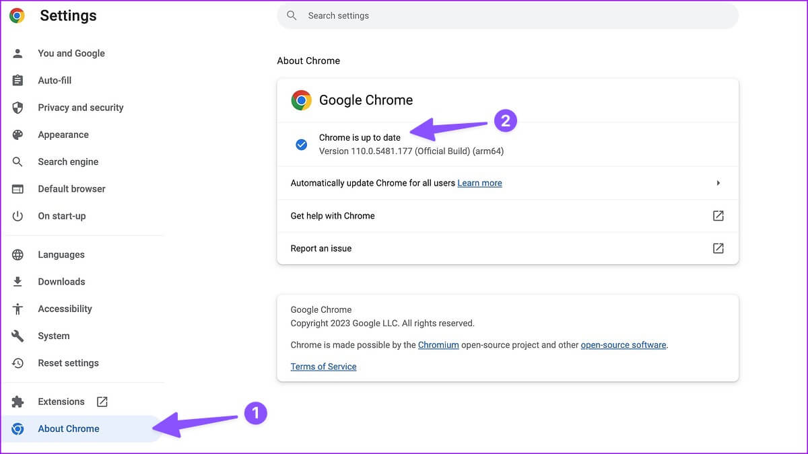This screenshot has width=808, height=454.
Task: Click the Chrome logo beside Settings title
Action: tap(18, 15)
